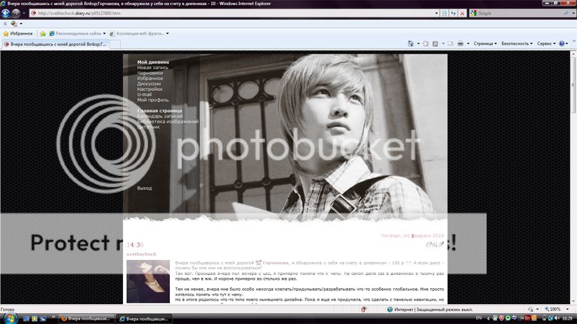The height and width of the screenshot is (324, 577).
Task: Click the Refresh page icon
Action: click(x=453, y=13)
